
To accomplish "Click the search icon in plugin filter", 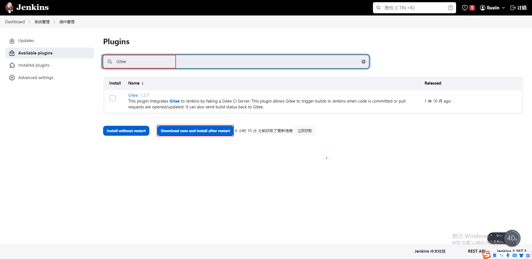I will point(110,62).
